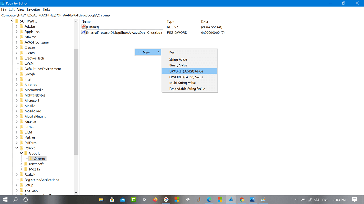364x204 pixels.
Task: Click the ENG language indicator
Action: [325, 200]
